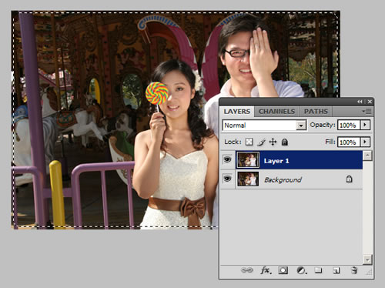Click the layers scrollbar up arrow
Viewport: 385px width, 288px height.
[x=367, y=156]
